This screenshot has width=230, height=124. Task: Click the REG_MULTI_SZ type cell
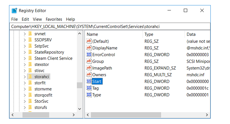pos(158,75)
